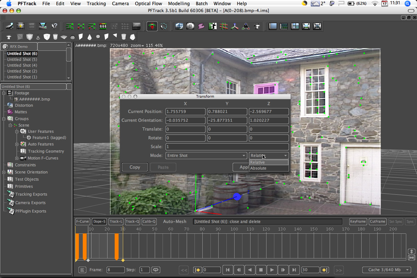Click the Translate X input field

185,129
